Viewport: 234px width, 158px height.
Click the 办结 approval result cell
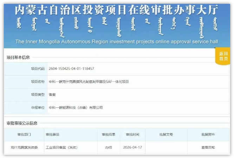pyautogui.click(x=109, y=147)
